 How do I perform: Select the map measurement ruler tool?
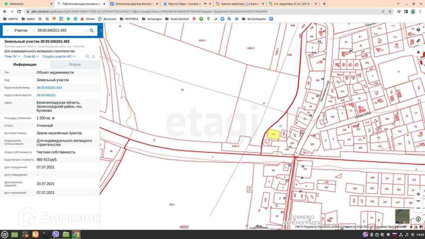(x=418, y=41)
